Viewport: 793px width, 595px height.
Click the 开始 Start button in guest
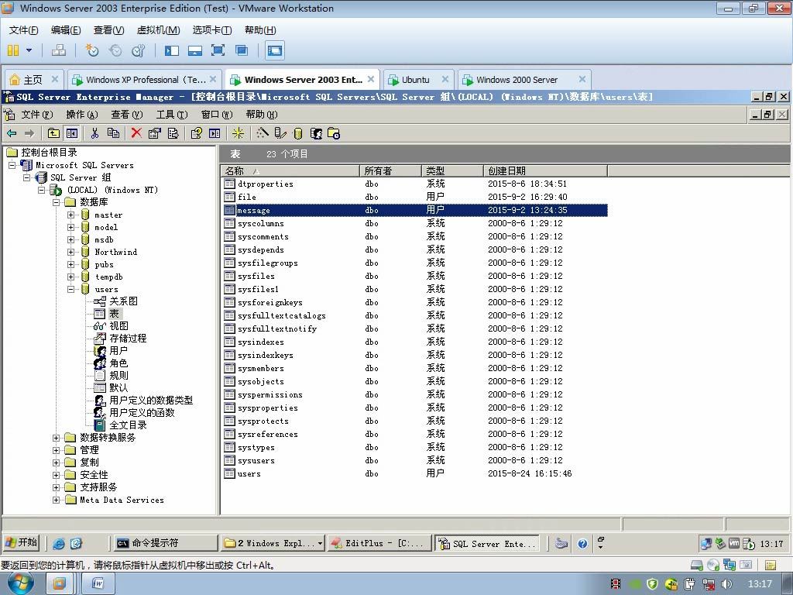[21, 543]
